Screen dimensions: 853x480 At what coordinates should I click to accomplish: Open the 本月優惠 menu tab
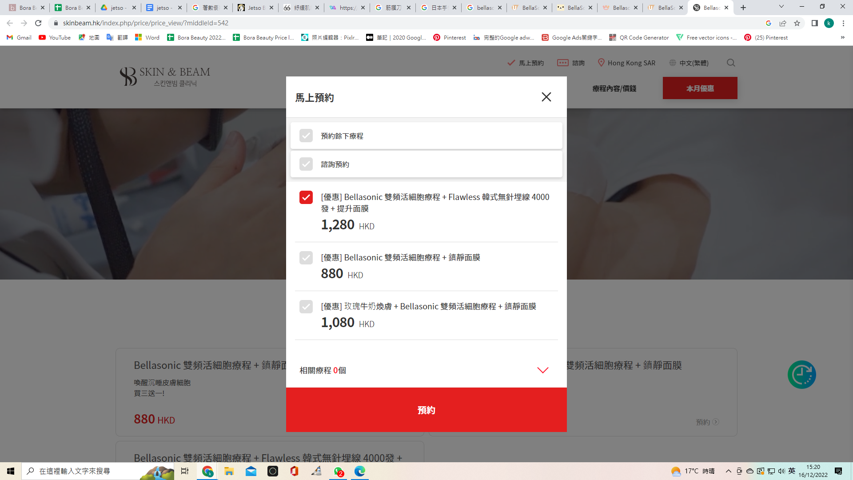point(700,88)
